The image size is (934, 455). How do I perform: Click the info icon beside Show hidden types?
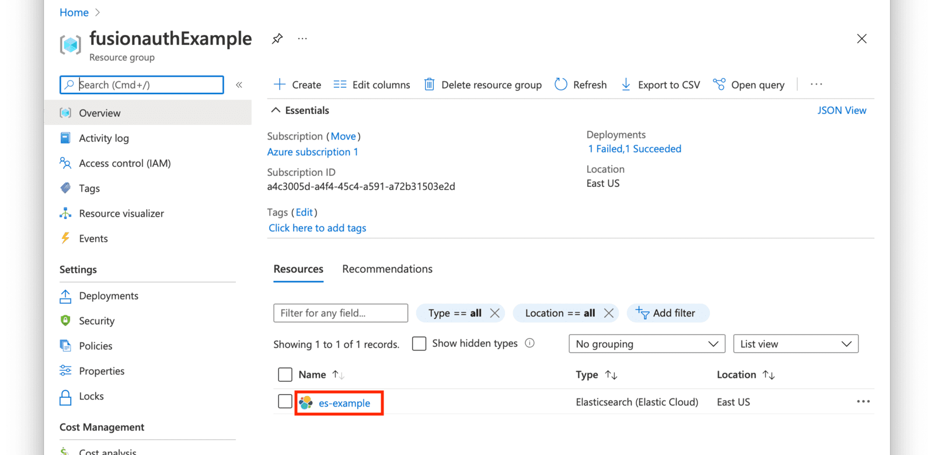coord(529,343)
